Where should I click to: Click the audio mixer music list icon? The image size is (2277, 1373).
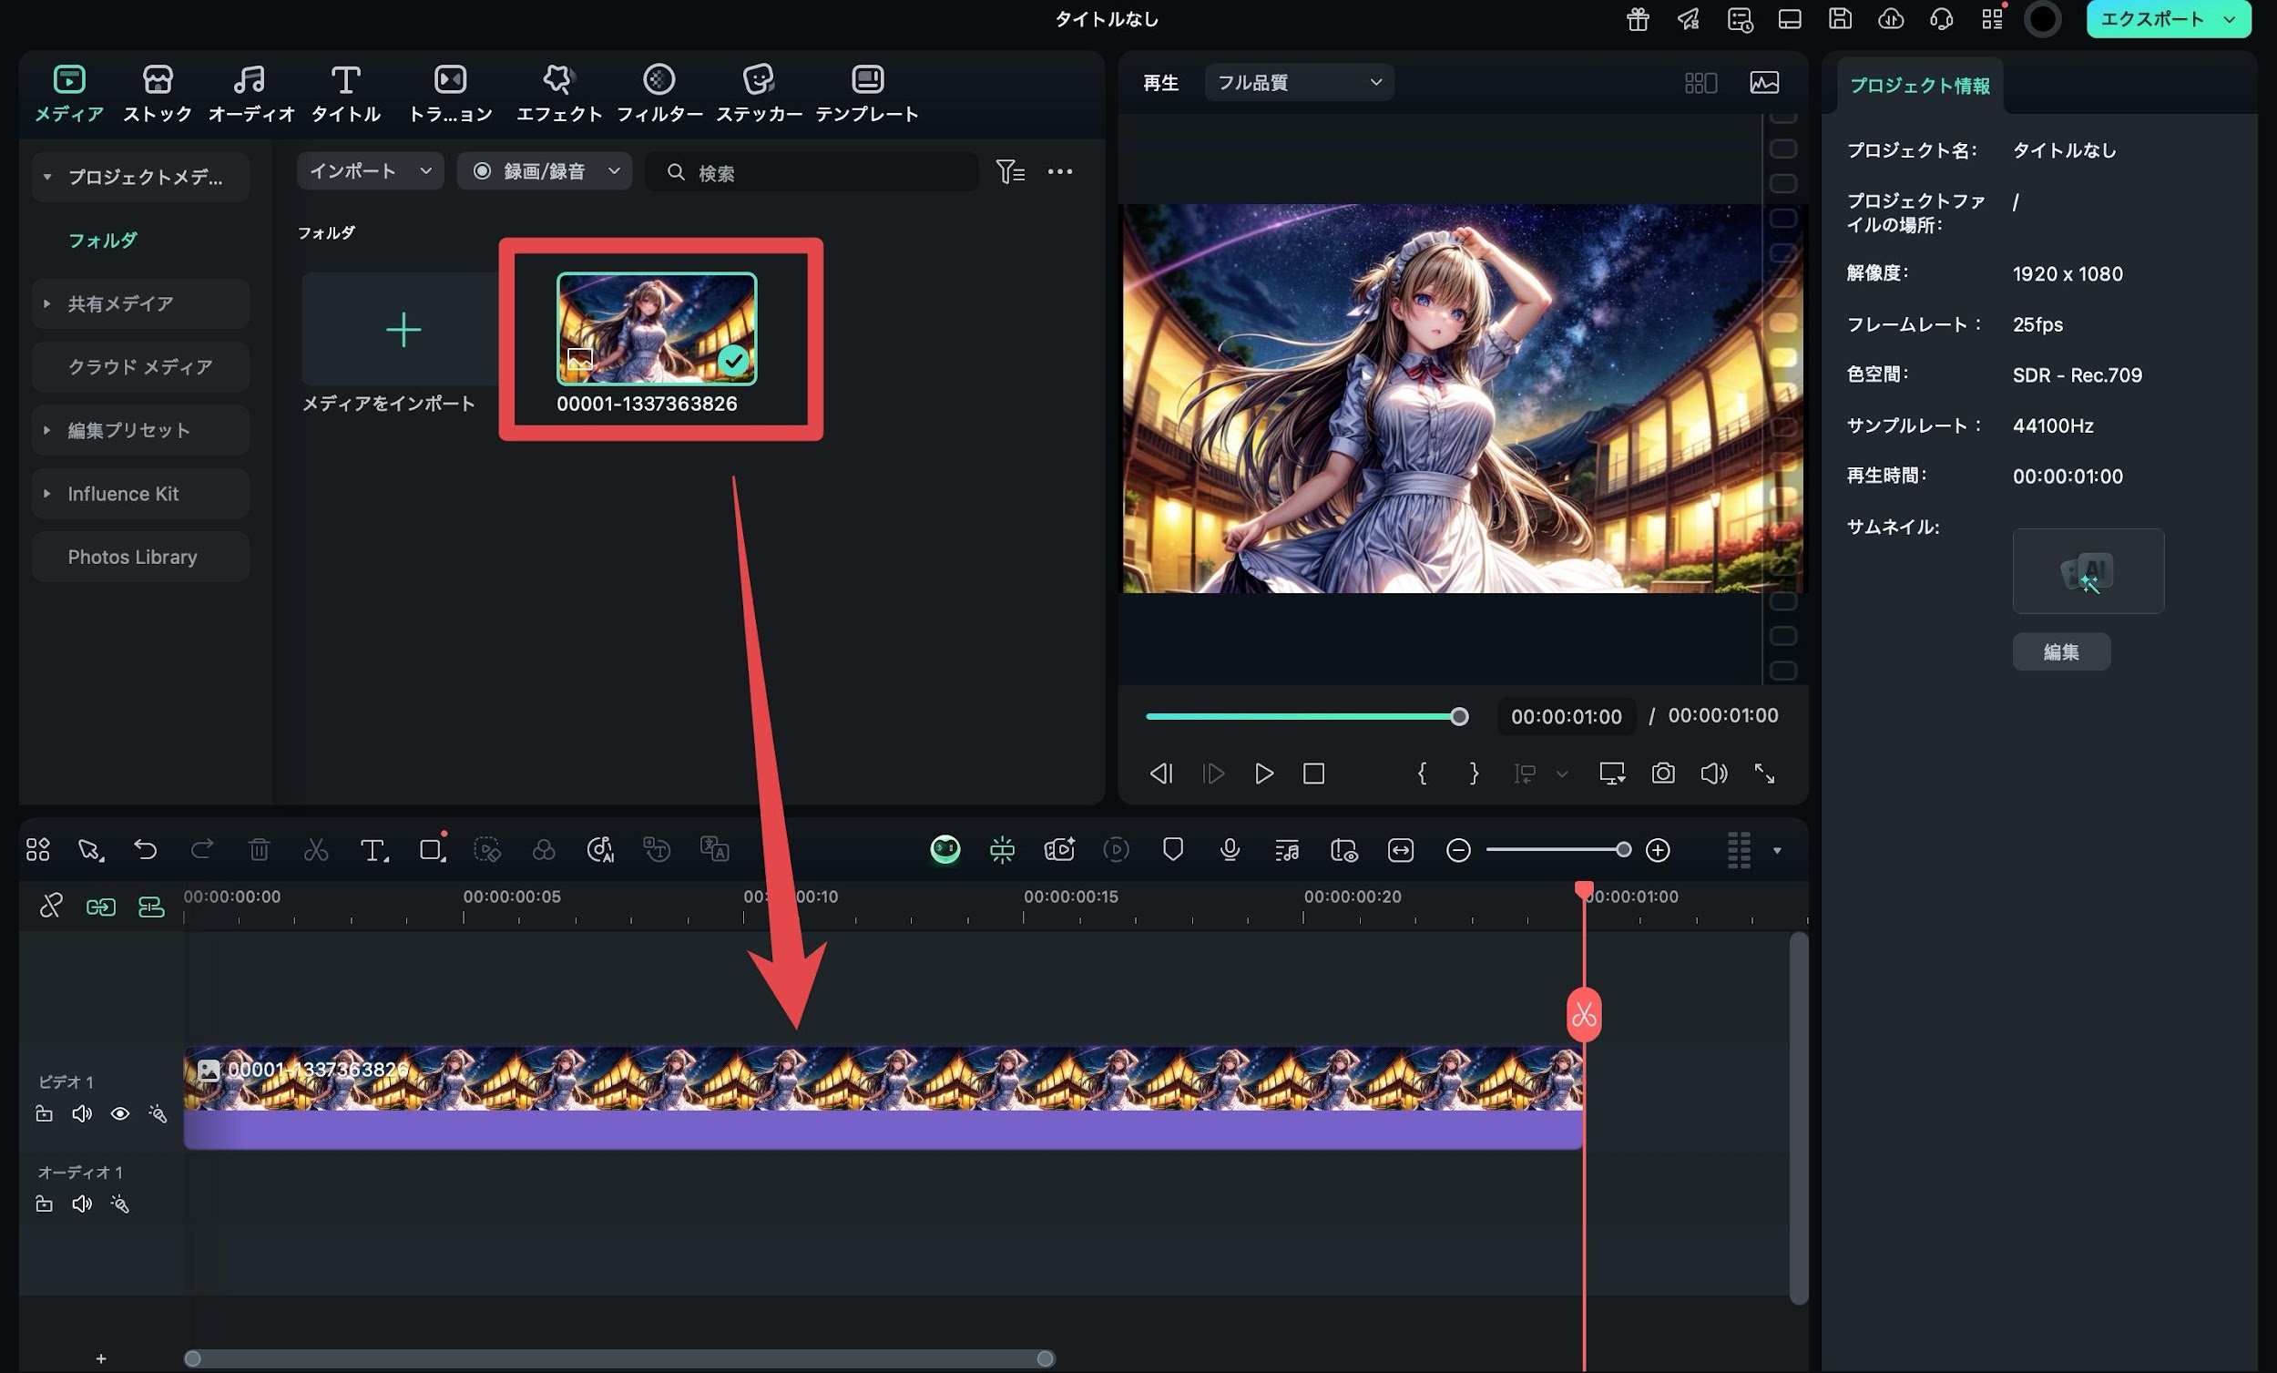(x=1286, y=850)
